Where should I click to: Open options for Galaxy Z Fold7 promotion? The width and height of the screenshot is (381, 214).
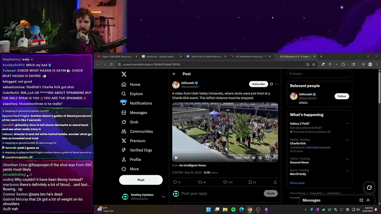[347, 124]
